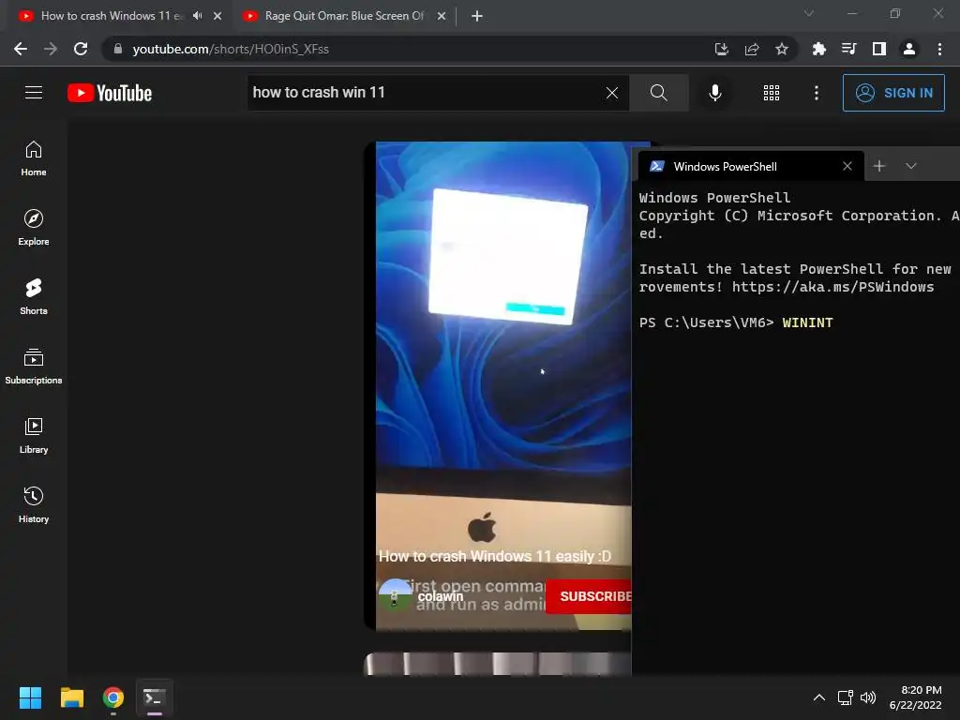Screen dimensions: 960x720
Task: Open History in the sidebar
Action: click(x=34, y=504)
